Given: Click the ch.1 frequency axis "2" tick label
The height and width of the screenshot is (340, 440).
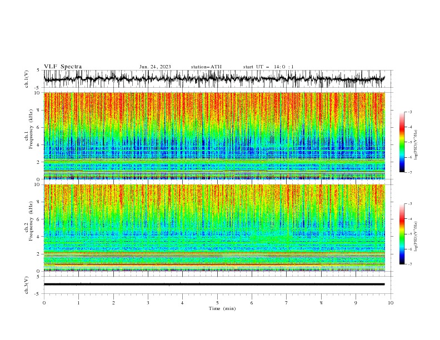Looking at the screenshot, I should click(x=39, y=162).
